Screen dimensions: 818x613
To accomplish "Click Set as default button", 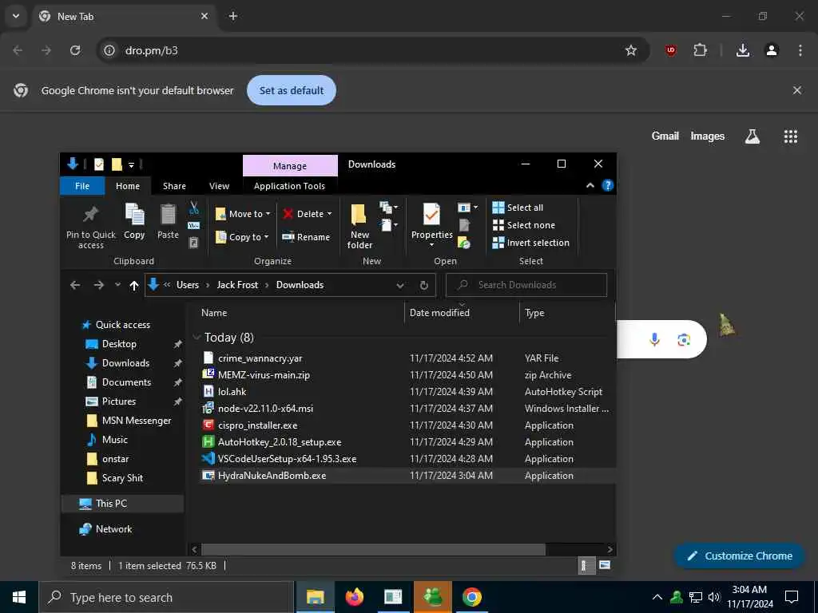I will 292,91.
